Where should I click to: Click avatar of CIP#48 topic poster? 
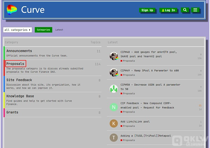point(114,56)
